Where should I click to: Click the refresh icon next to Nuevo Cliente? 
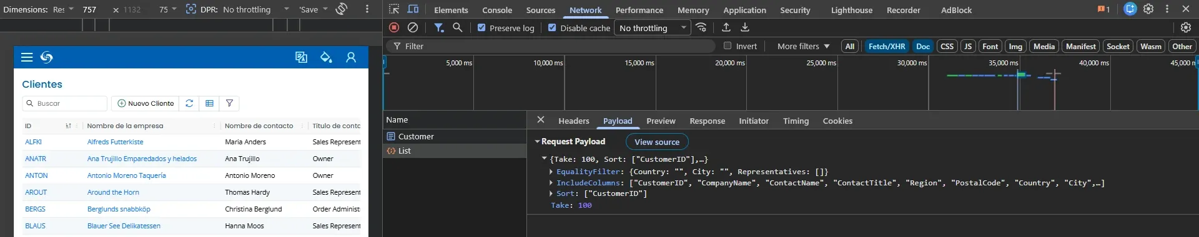189,103
